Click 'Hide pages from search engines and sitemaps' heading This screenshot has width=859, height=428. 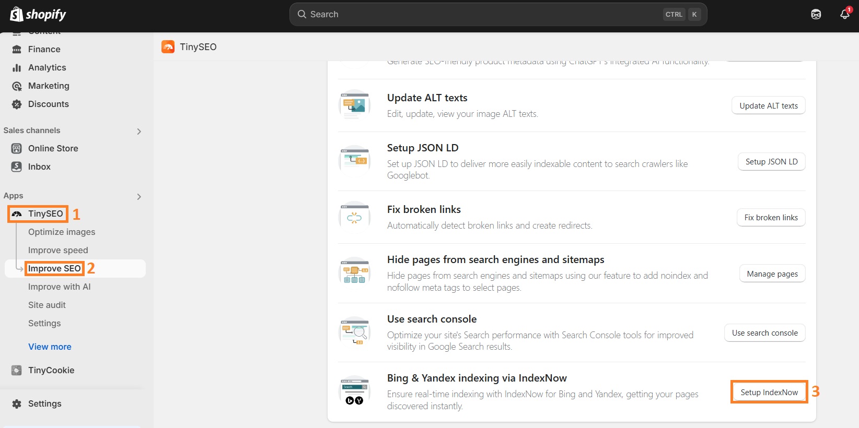(496, 259)
